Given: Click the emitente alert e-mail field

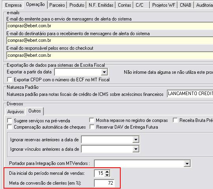Looking at the screenshot, I should 110,26.
